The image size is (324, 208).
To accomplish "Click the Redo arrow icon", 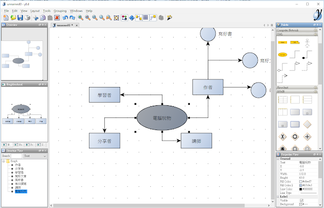I will coord(72,18).
